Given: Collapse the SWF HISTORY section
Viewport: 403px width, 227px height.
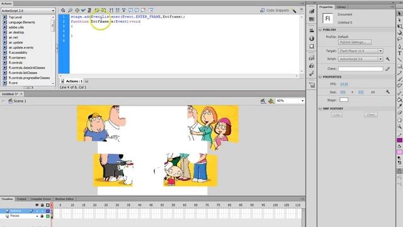Looking at the screenshot, I should click(321, 108).
